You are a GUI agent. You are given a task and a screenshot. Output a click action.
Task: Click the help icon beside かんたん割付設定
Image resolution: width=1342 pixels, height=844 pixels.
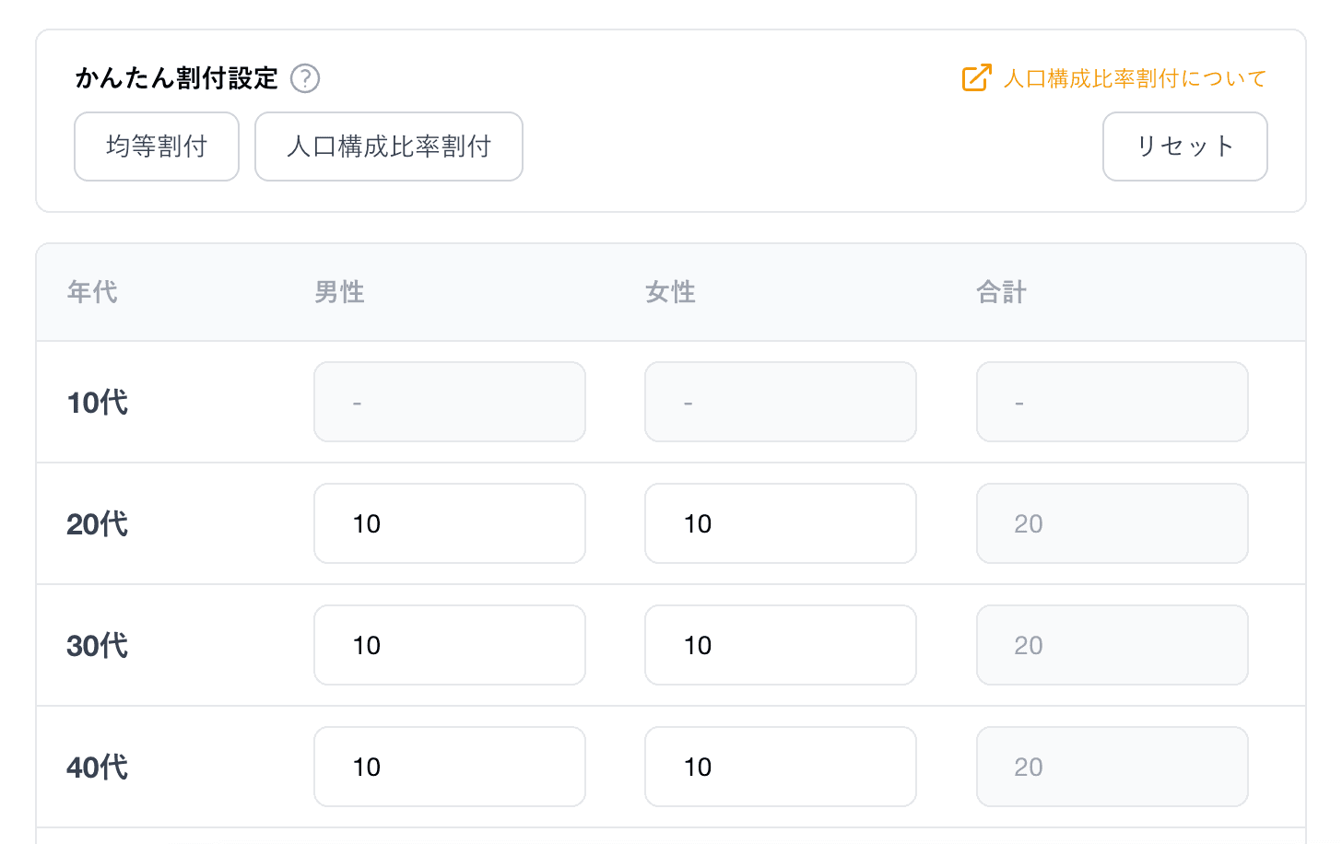click(305, 78)
